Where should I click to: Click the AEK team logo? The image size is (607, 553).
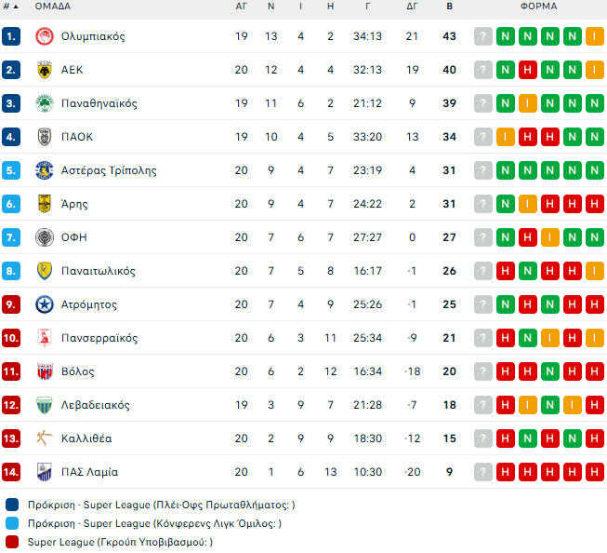pos(44,70)
